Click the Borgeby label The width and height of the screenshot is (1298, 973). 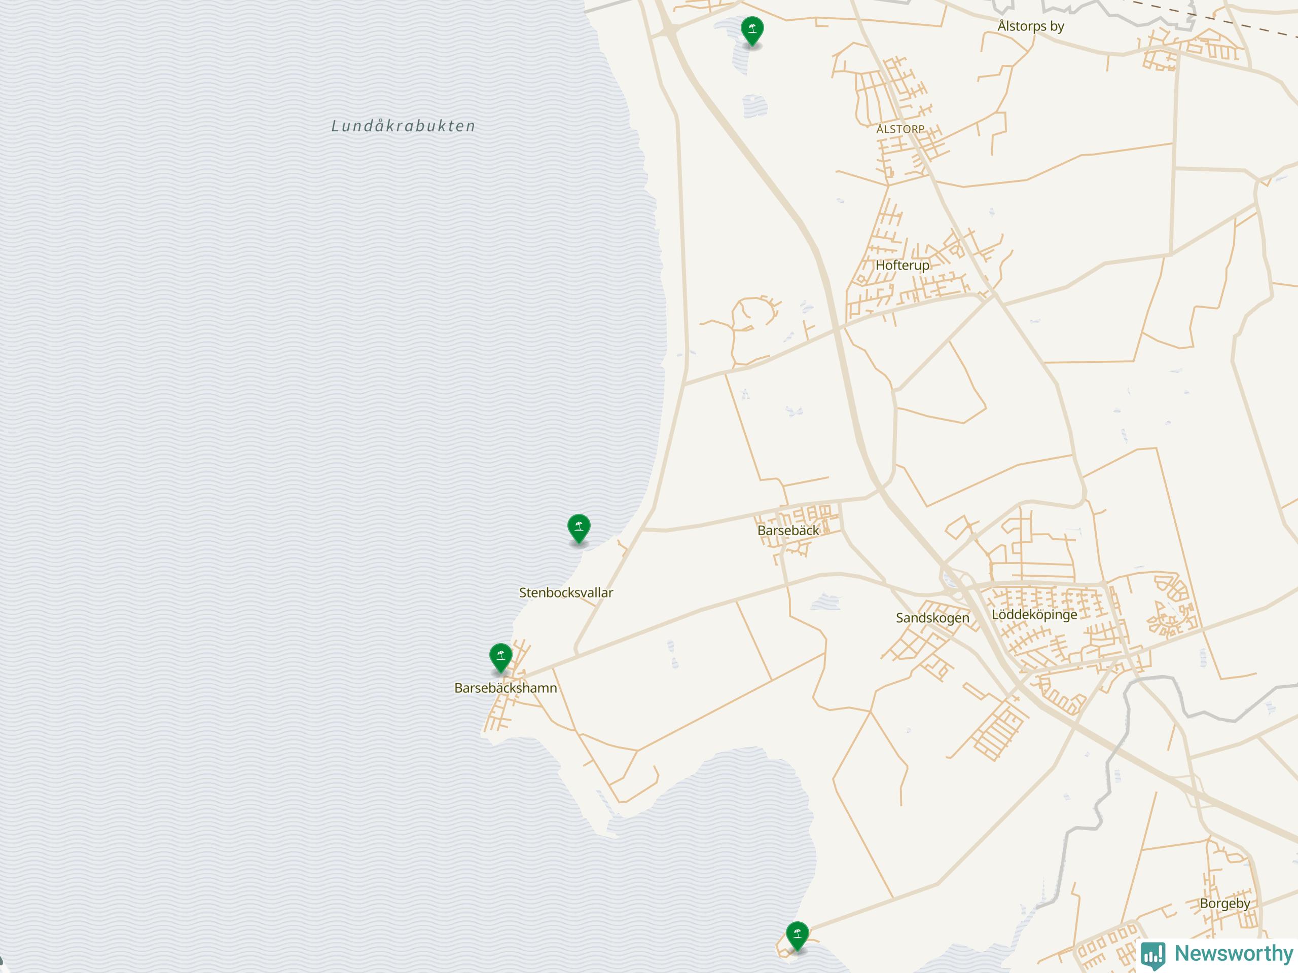tap(1224, 903)
